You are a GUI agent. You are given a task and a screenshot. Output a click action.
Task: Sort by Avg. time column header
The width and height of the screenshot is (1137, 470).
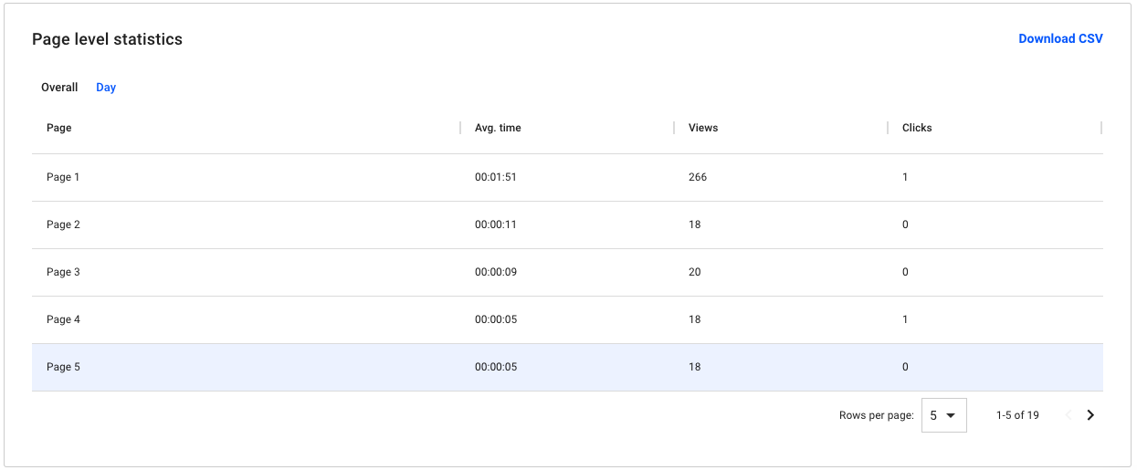point(498,128)
